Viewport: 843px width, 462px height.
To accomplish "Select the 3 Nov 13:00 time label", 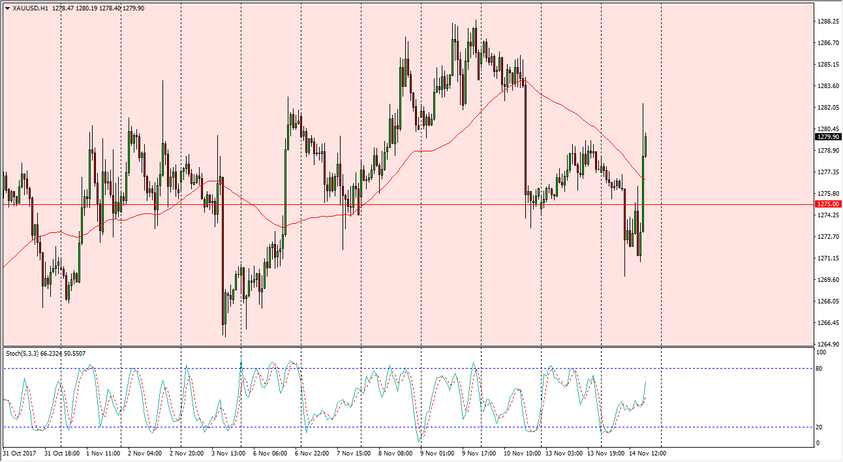I will pyautogui.click(x=230, y=453).
